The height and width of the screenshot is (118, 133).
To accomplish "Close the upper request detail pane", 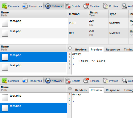I will click(x=70, y=48).
